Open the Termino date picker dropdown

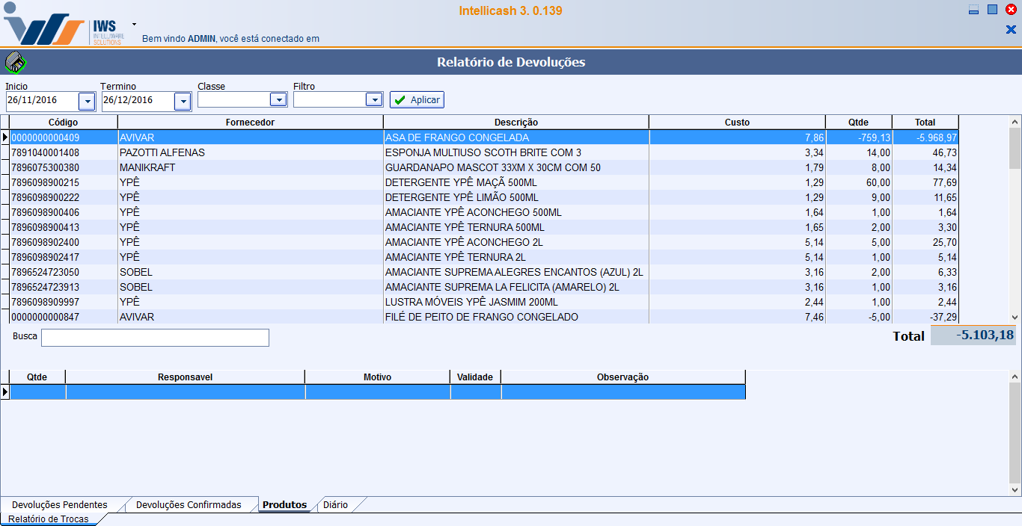(183, 101)
